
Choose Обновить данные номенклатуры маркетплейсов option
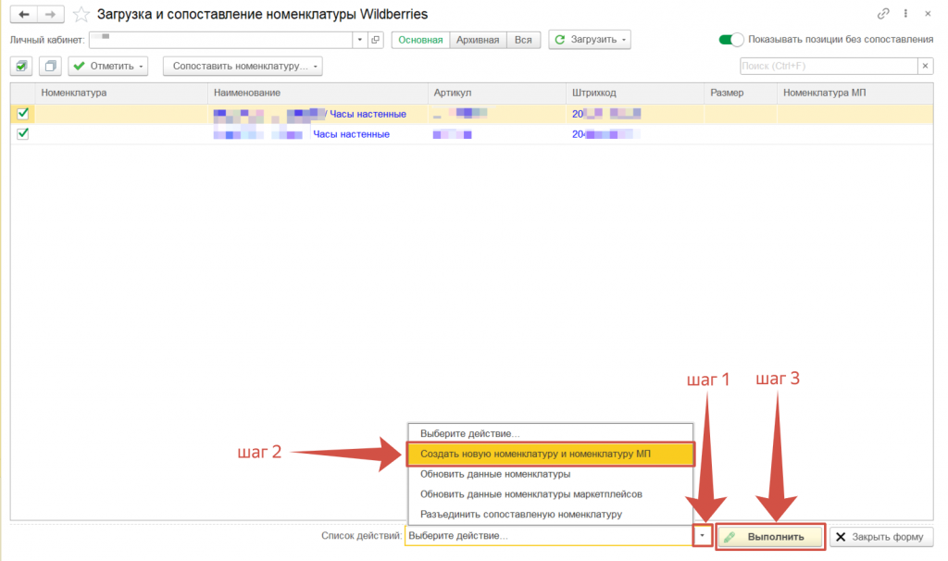coord(530,493)
